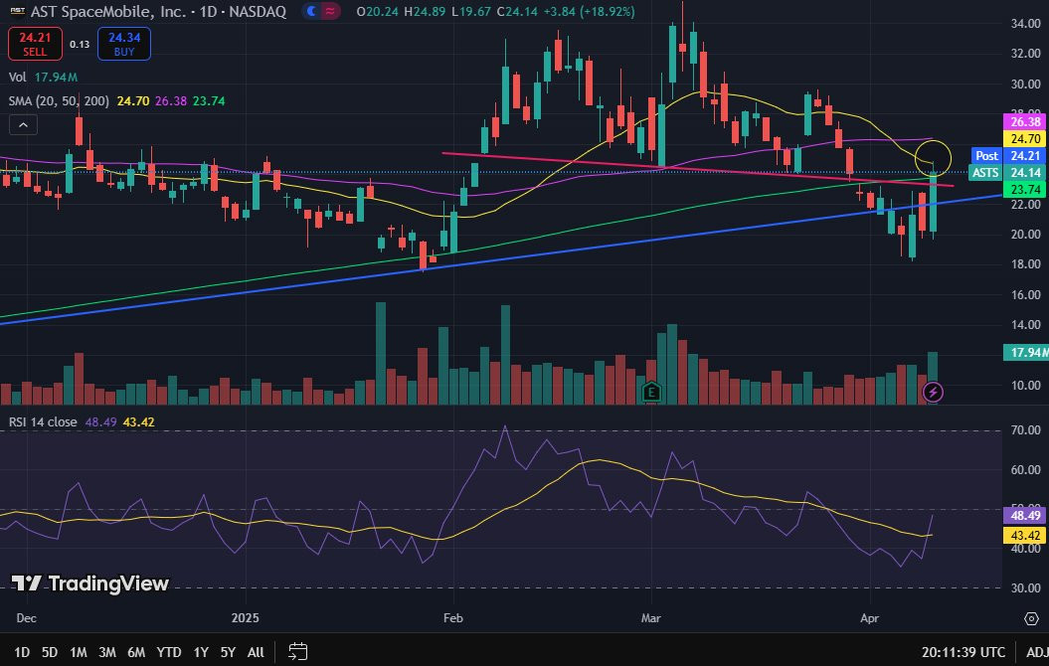1049x666 pixels.
Task: Collapse the indicator legend chevron
Action: 23,125
